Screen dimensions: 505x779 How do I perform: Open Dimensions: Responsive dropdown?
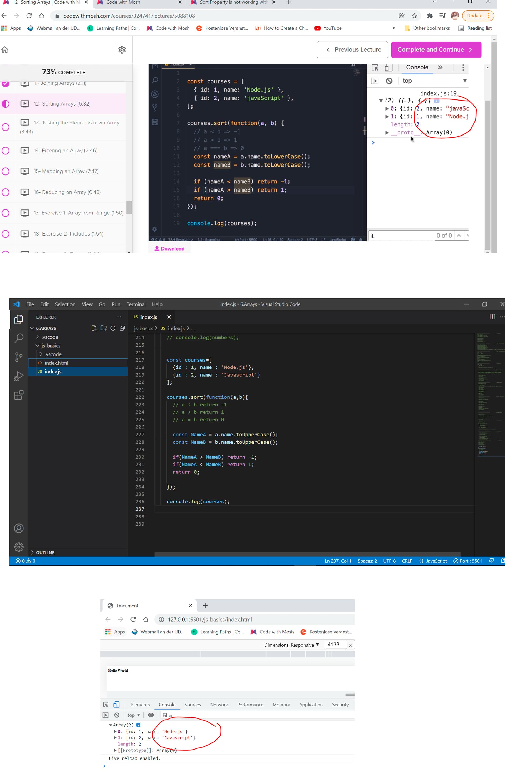(x=291, y=645)
